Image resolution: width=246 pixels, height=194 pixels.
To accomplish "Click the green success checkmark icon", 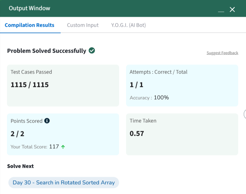I will click(x=92, y=50).
